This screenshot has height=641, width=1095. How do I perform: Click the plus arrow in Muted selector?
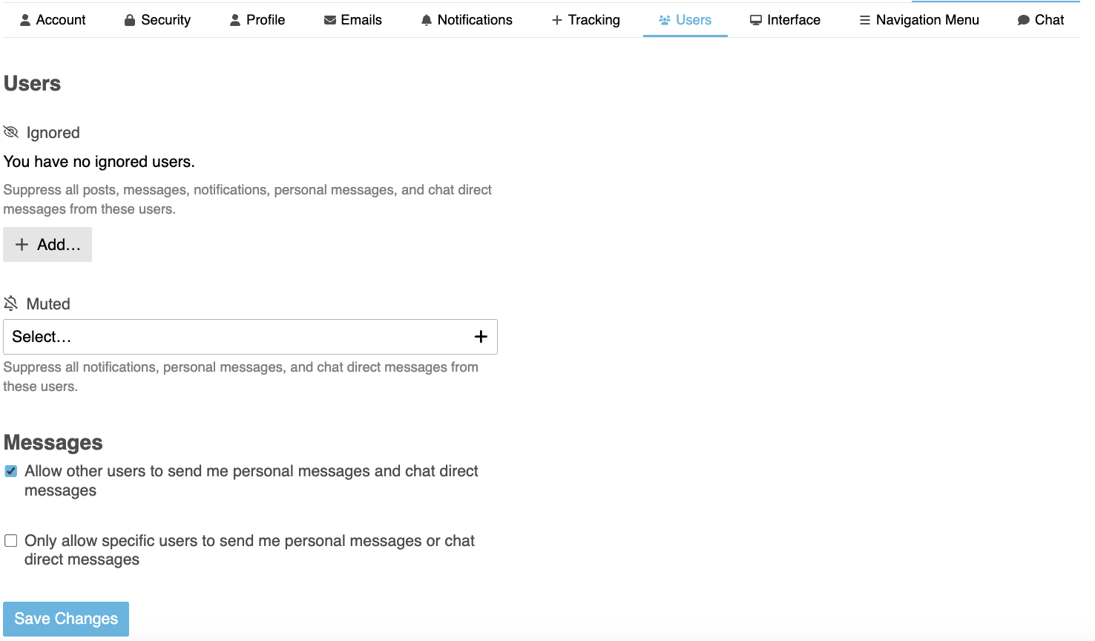(x=481, y=337)
